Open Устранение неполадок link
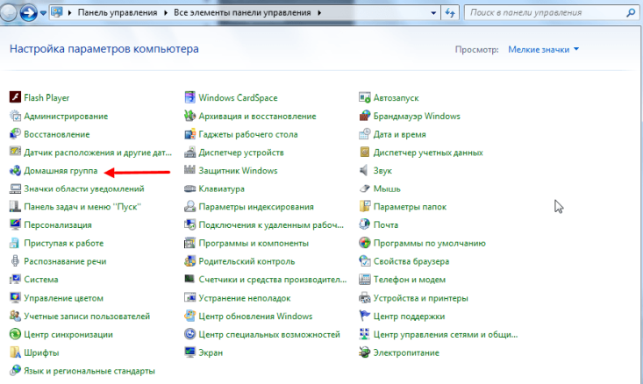This screenshot has height=384, width=643. pyautogui.click(x=245, y=298)
